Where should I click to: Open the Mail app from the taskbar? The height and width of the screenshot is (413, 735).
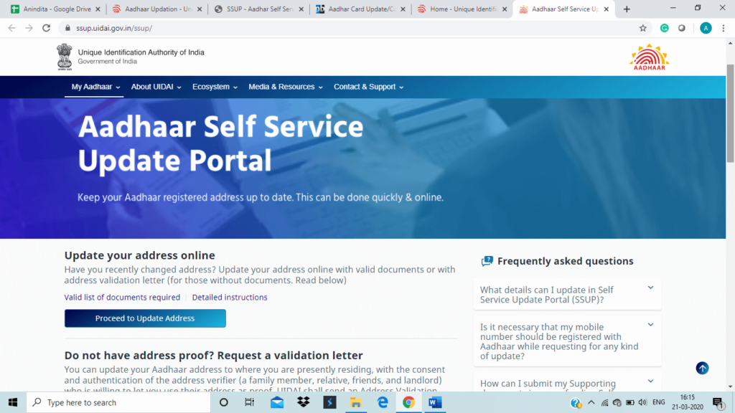point(277,402)
